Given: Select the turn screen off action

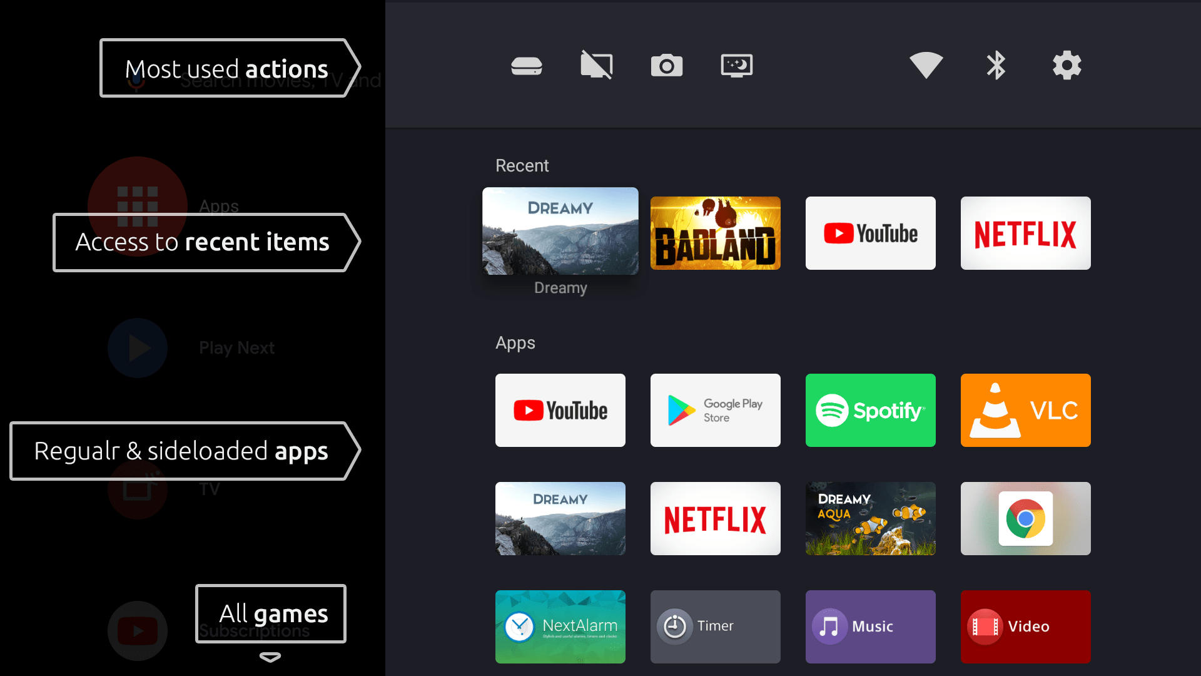Looking at the screenshot, I should click(597, 64).
